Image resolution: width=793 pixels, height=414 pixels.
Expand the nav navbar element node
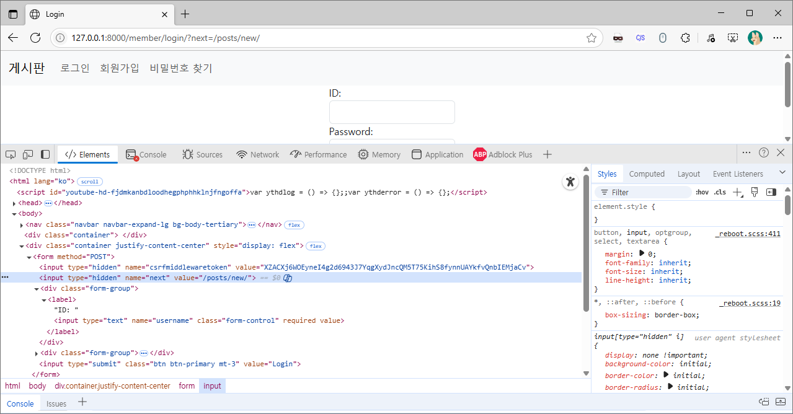[x=22, y=224]
